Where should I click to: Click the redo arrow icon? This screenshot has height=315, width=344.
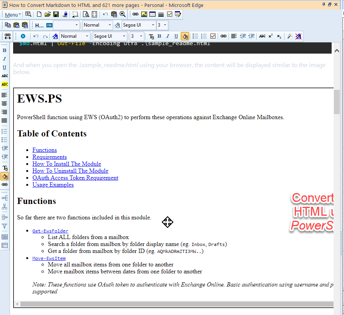pos(45,36)
